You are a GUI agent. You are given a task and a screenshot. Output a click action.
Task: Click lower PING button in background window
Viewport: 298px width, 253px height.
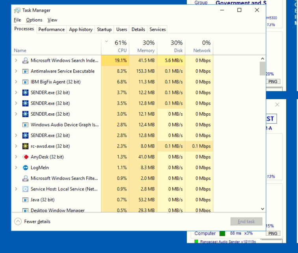pos(273,233)
